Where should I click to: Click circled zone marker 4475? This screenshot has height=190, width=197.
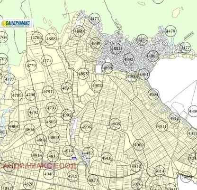point(95,19)
